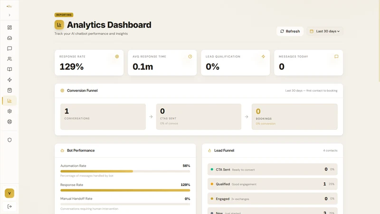Click the Messages Today 0 value
This screenshot has height=214, width=380.
[282, 67]
